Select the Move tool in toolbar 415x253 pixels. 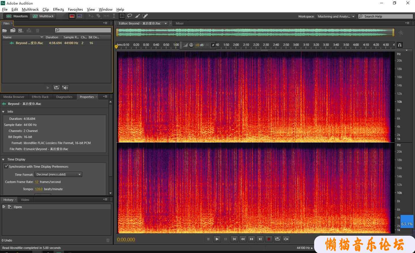click(x=91, y=16)
